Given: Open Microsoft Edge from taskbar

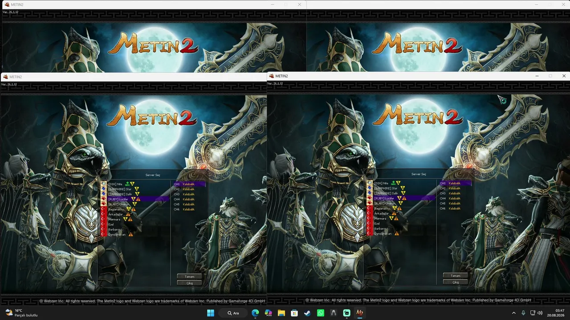Looking at the screenshot, I should point(255,313).
